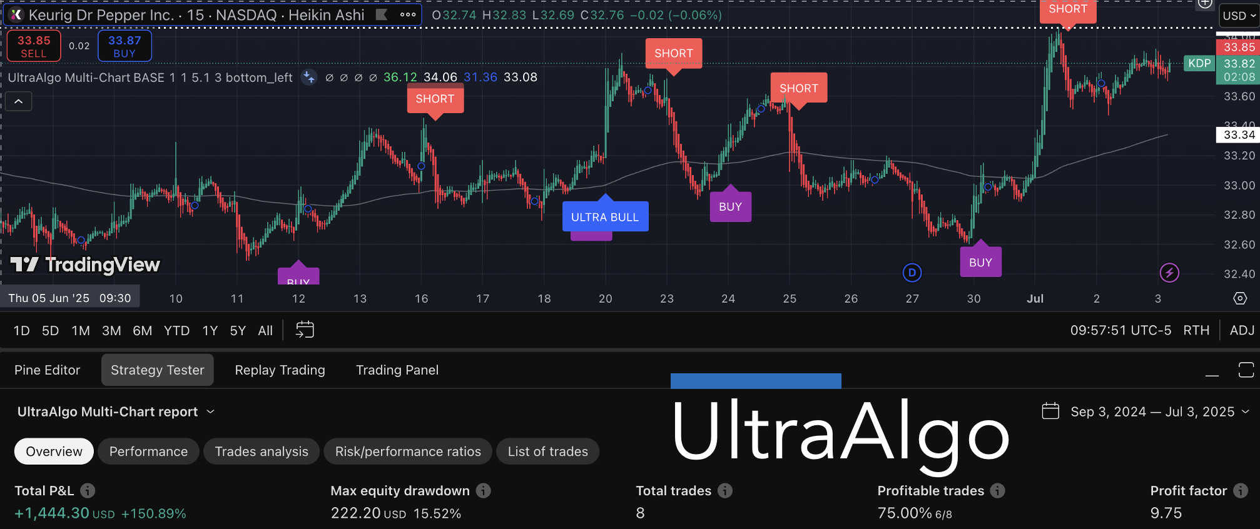Click the UltraAlgo indicator arrows icon
Screen dimensions: 1260x529
click(x=308, y=78)
